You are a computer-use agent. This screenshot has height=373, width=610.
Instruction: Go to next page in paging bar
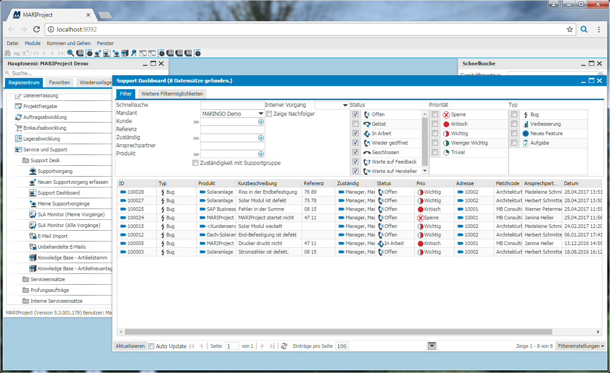[x=262, y=346]
